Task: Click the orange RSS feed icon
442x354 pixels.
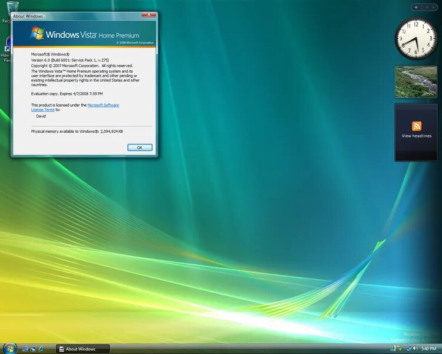Action: point(416,126)
